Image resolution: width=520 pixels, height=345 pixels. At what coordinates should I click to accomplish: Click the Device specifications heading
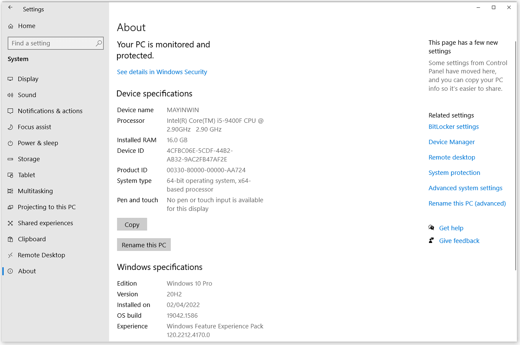point(155,94)
